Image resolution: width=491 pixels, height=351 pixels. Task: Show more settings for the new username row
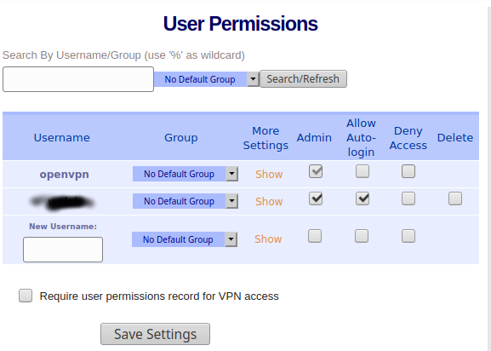pyautogui.click(x=268, y=239)
